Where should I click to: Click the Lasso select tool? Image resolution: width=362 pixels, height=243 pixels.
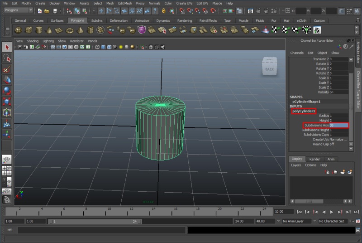point(7,58)
